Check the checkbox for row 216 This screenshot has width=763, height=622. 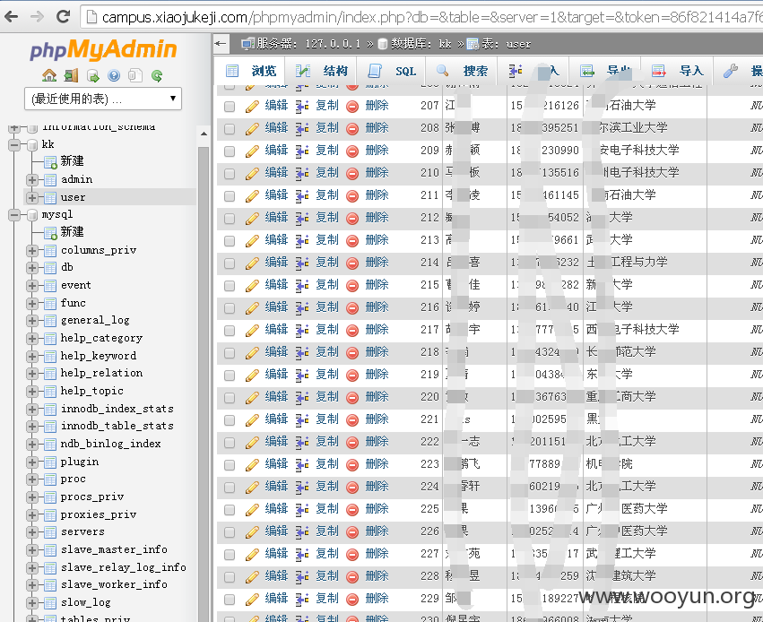(x=230, y=307)
